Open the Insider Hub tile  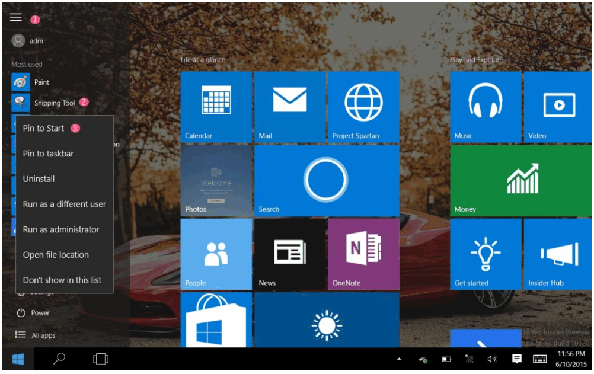coord(558,254)
